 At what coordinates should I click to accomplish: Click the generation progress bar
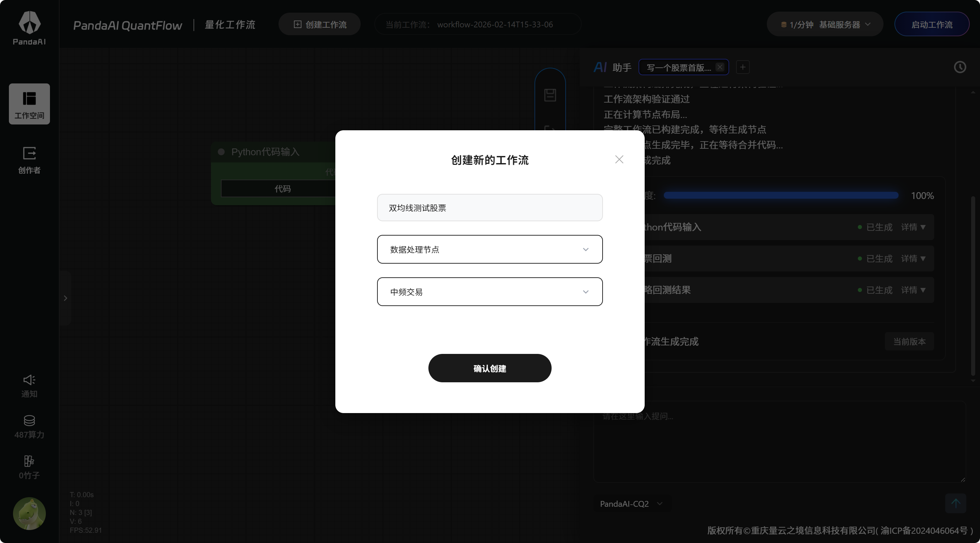781,196
